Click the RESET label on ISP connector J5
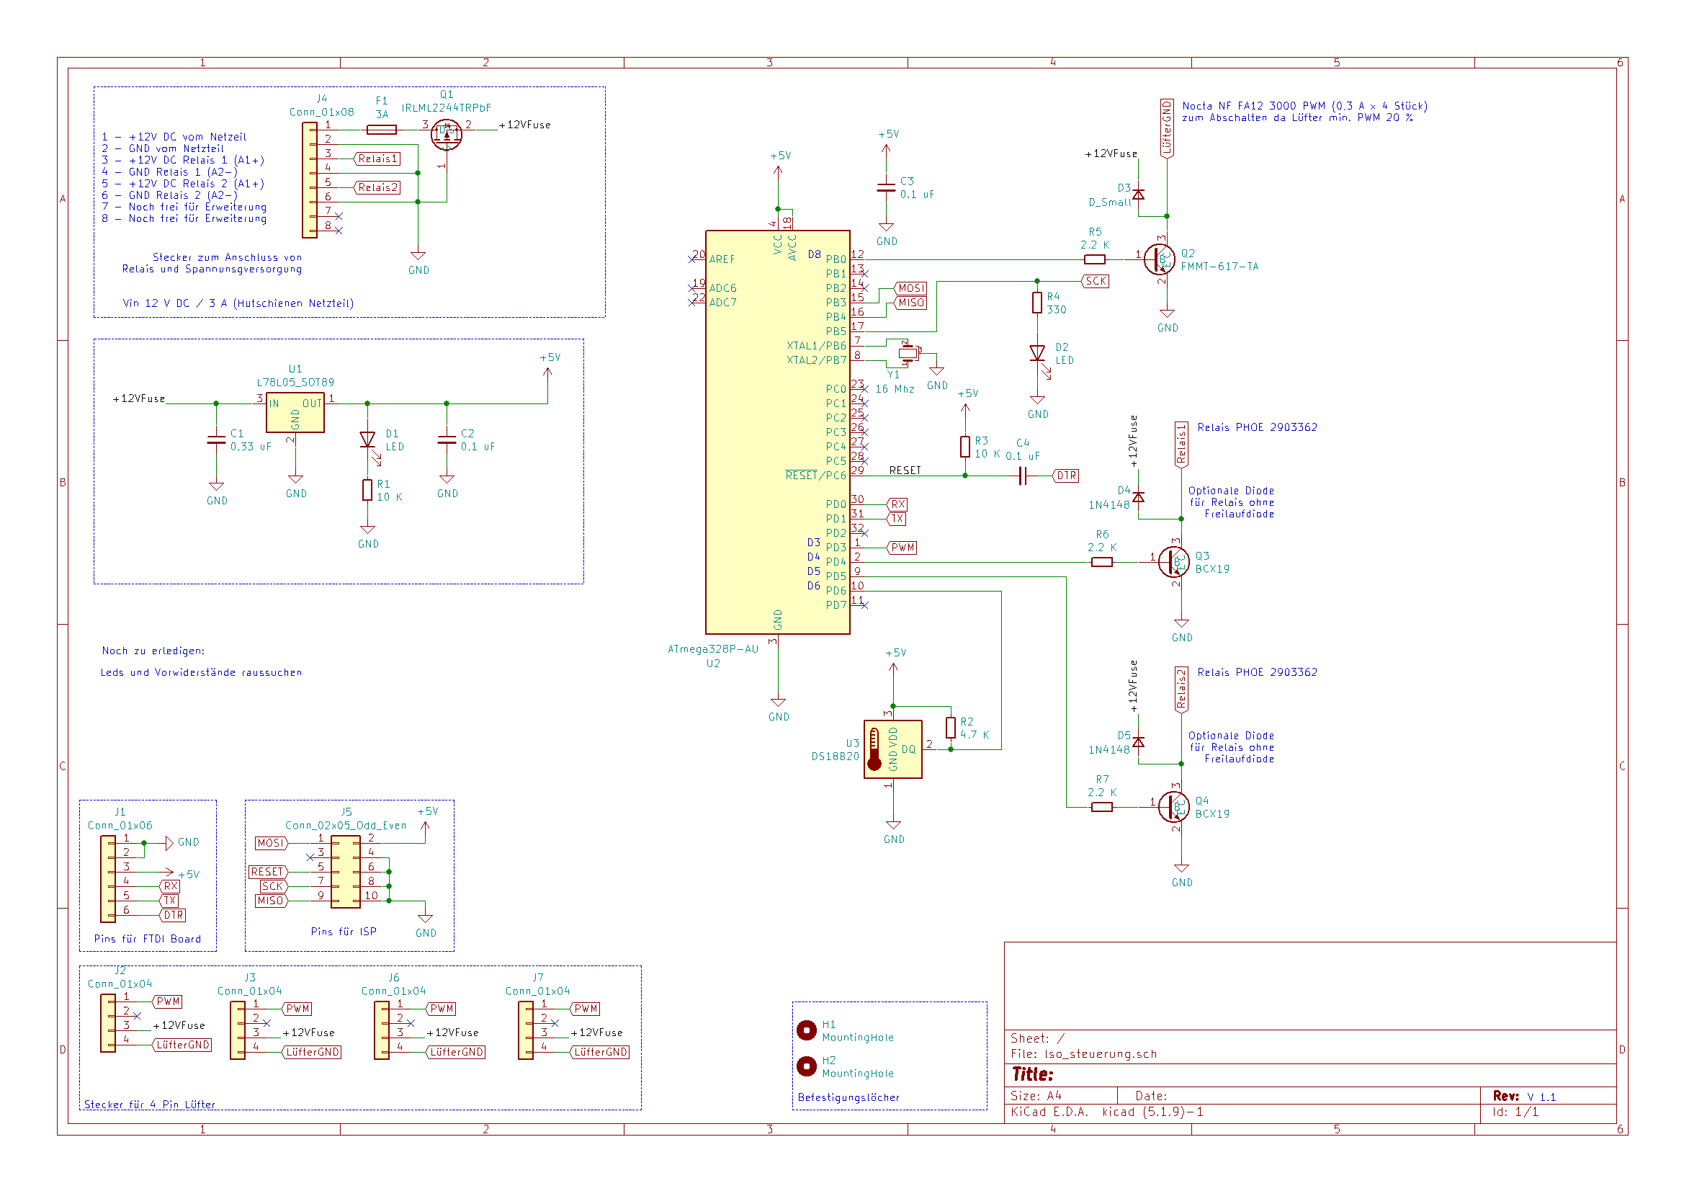This screenshot has height=1191, width=1684. (x=269, y=873)
